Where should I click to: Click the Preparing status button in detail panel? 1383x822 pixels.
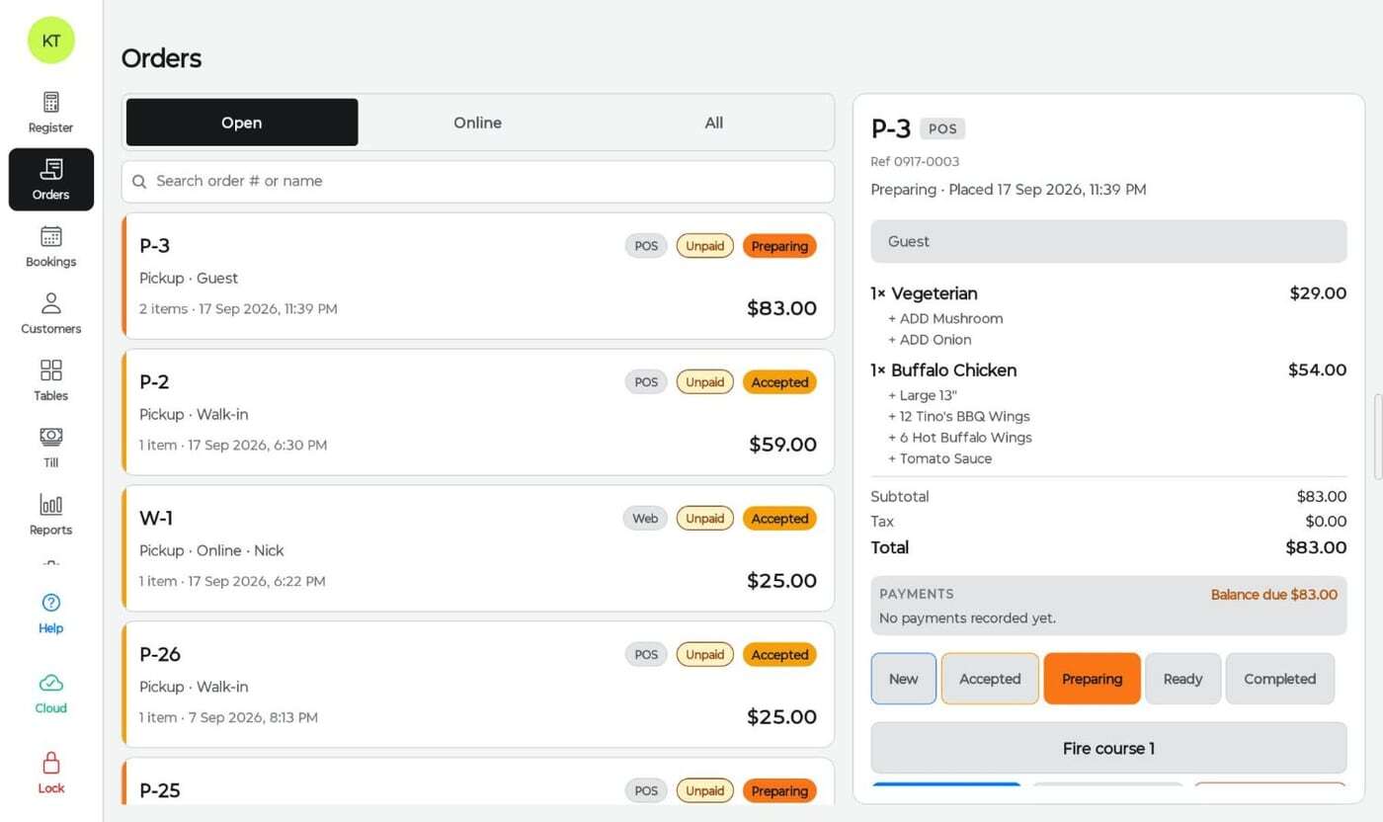pos(1092,679)
